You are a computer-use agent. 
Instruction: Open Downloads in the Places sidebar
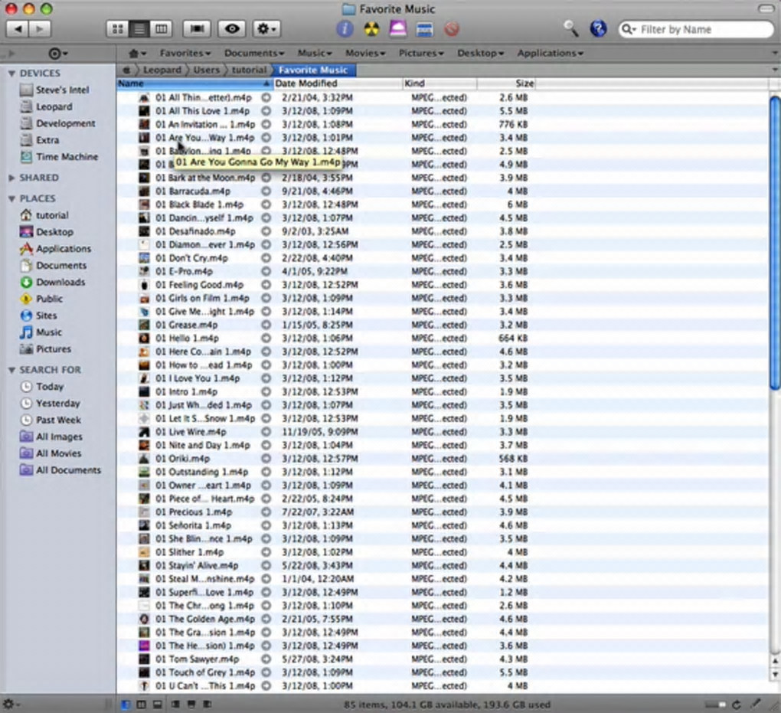(x=52, y=282)
